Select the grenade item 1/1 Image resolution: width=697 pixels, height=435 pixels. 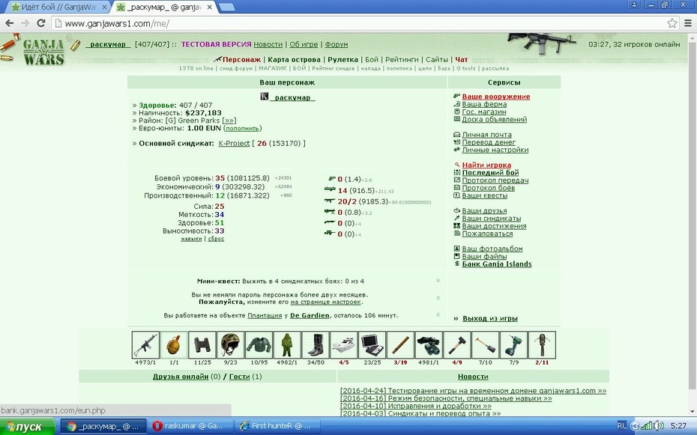coord(174,345)
